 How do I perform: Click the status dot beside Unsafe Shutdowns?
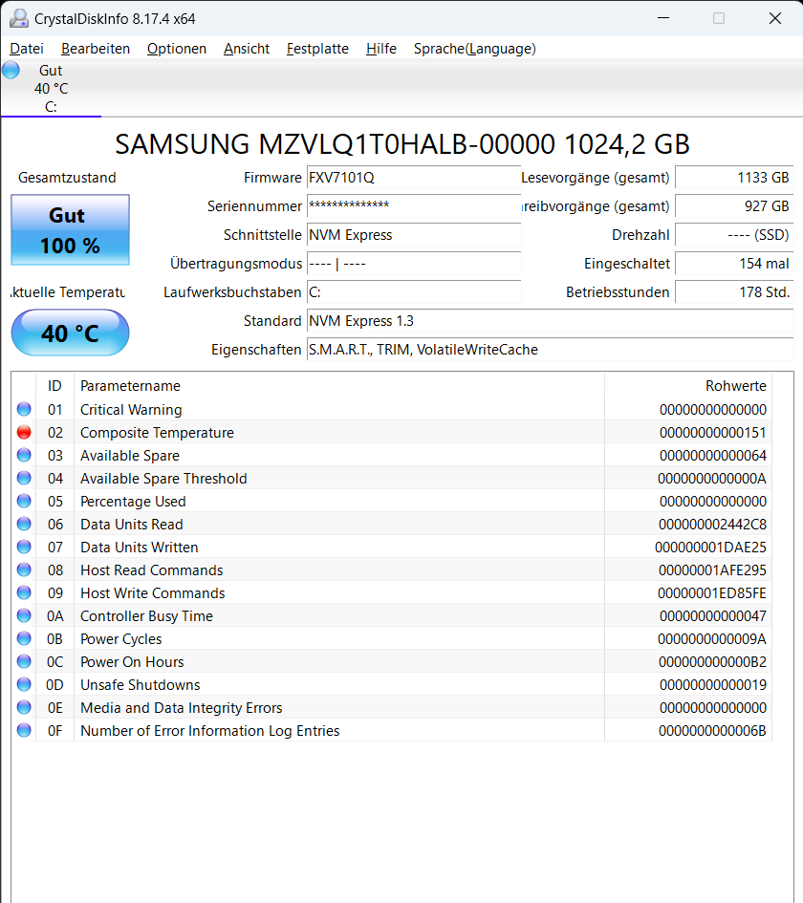(23, 684)
